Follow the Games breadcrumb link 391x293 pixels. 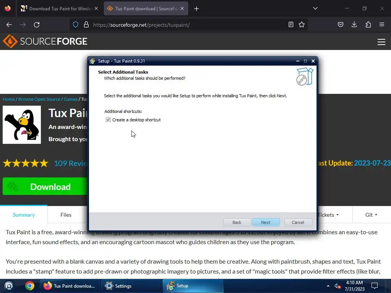tap(71, 99)
